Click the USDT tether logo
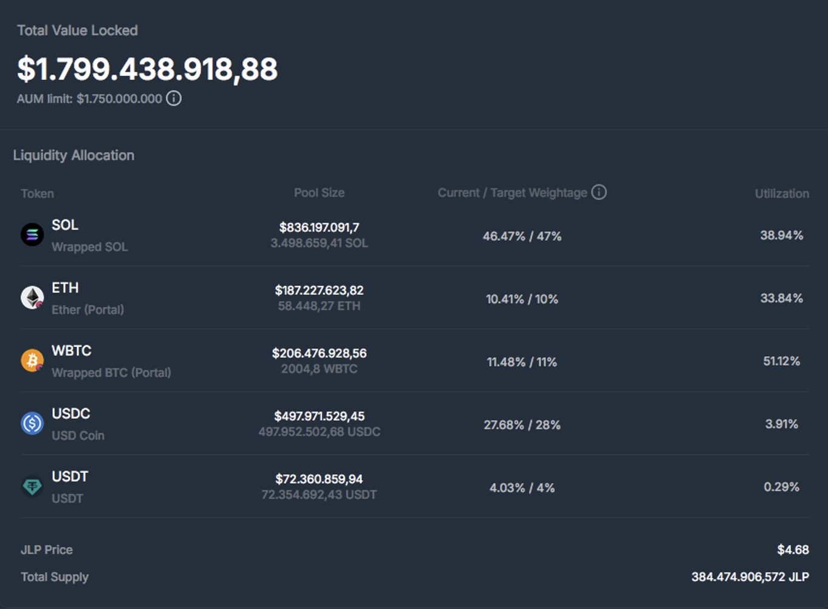The image size is (828, 609). (x=32, y=486)
